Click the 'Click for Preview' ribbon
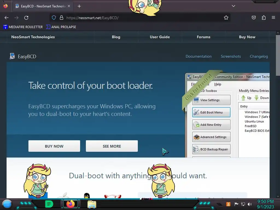280x210 pixels. click(199, 87)
